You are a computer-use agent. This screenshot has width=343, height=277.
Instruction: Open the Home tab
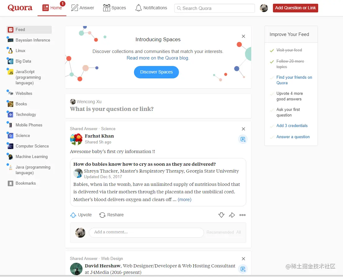point(52,8)
